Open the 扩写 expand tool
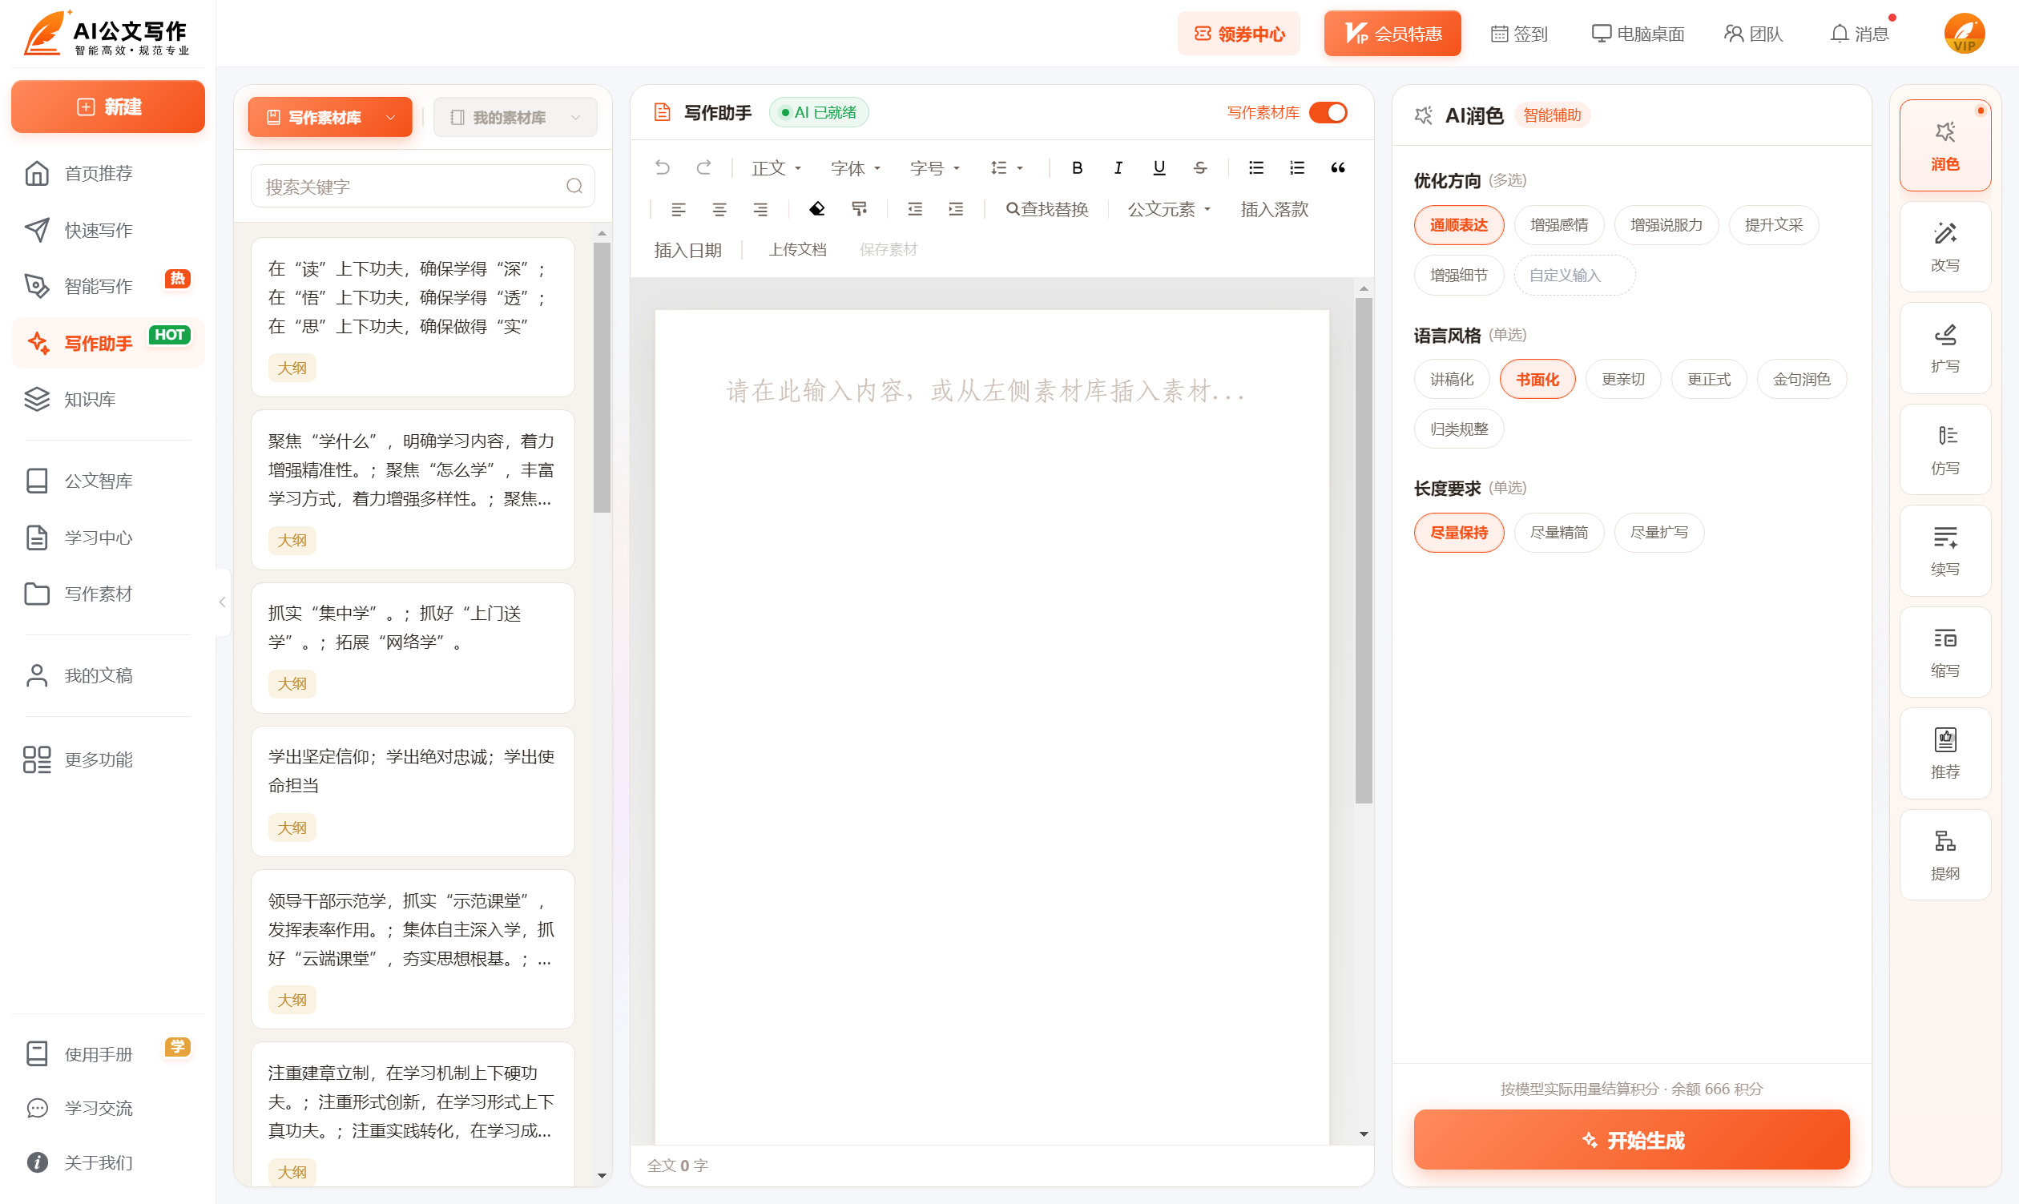 pos(1944,348)
